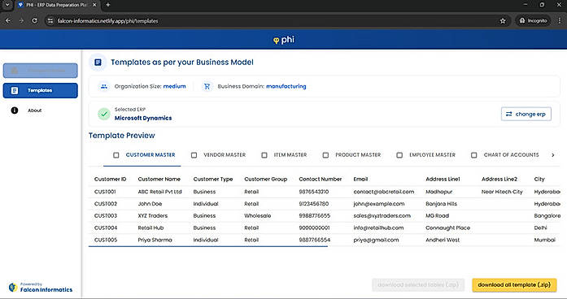The width and height of the screenshot is (567, 299).
Task: Click the manufacturing business domain value
Action: click(x=286, y=86)
